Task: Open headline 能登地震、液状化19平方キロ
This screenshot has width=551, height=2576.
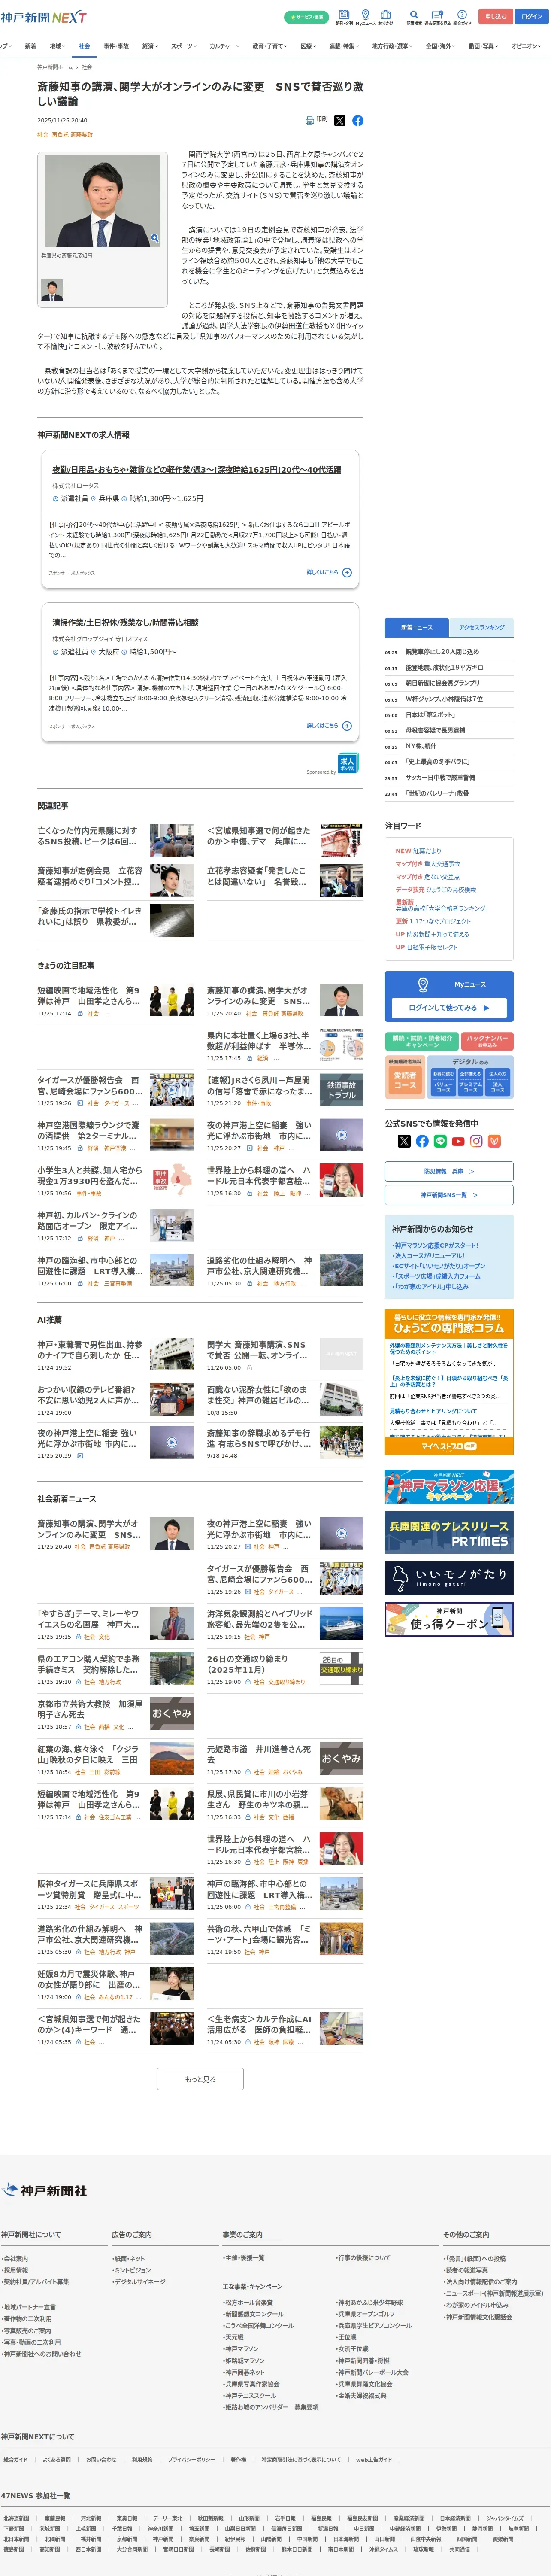Action: click(444, 667)
